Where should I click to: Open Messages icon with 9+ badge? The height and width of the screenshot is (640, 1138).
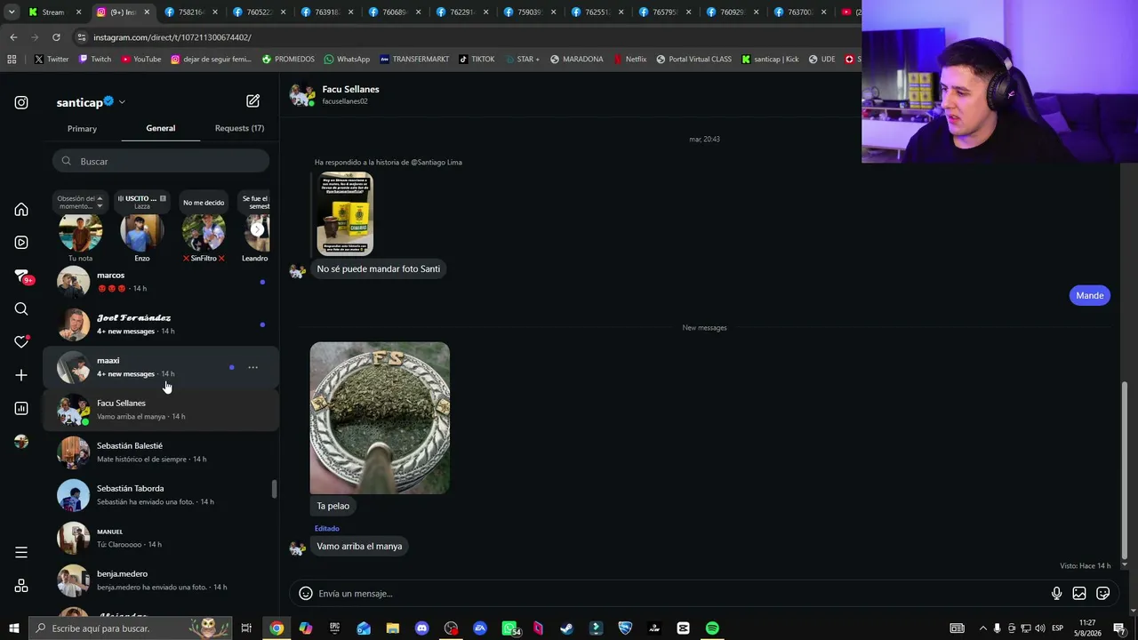22,276
